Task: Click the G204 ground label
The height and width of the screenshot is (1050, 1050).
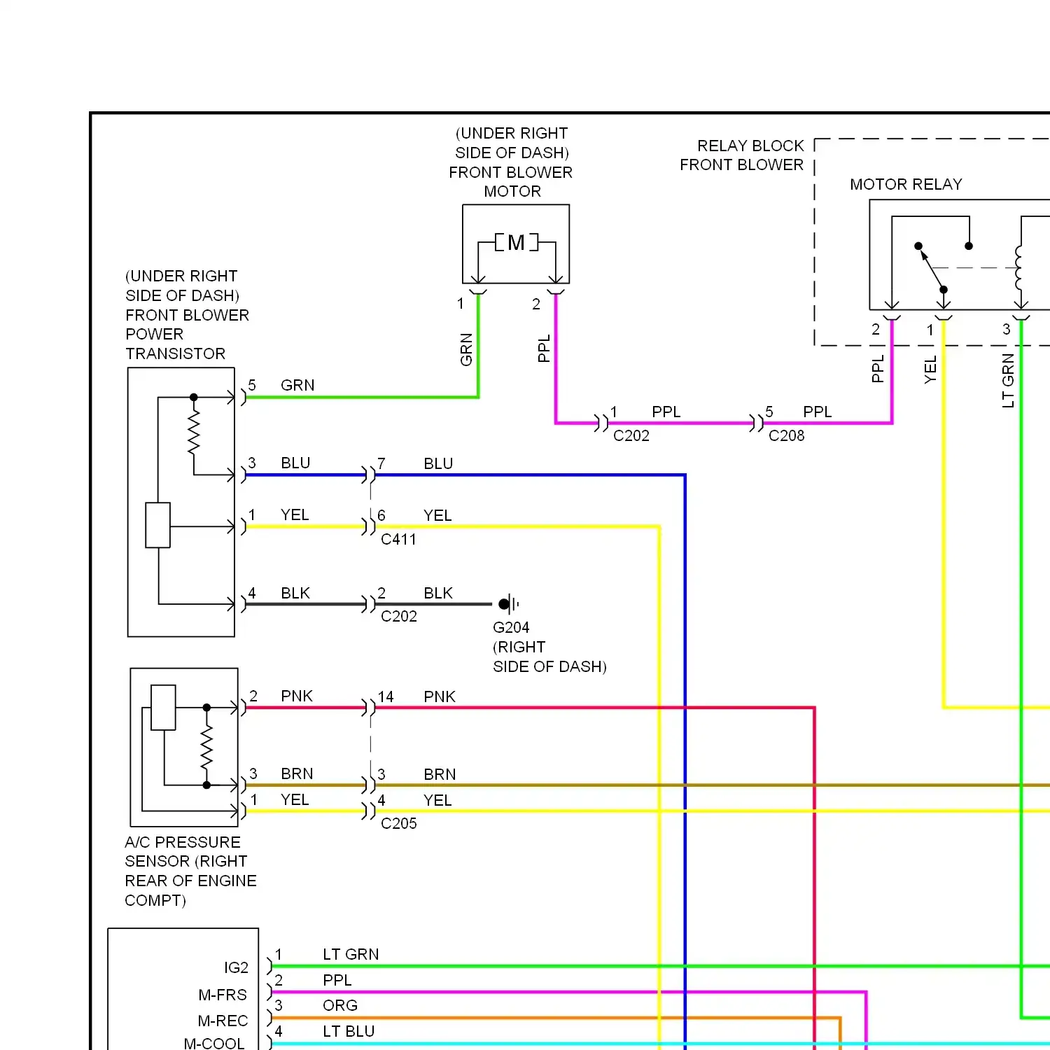Action: (511, 627)
